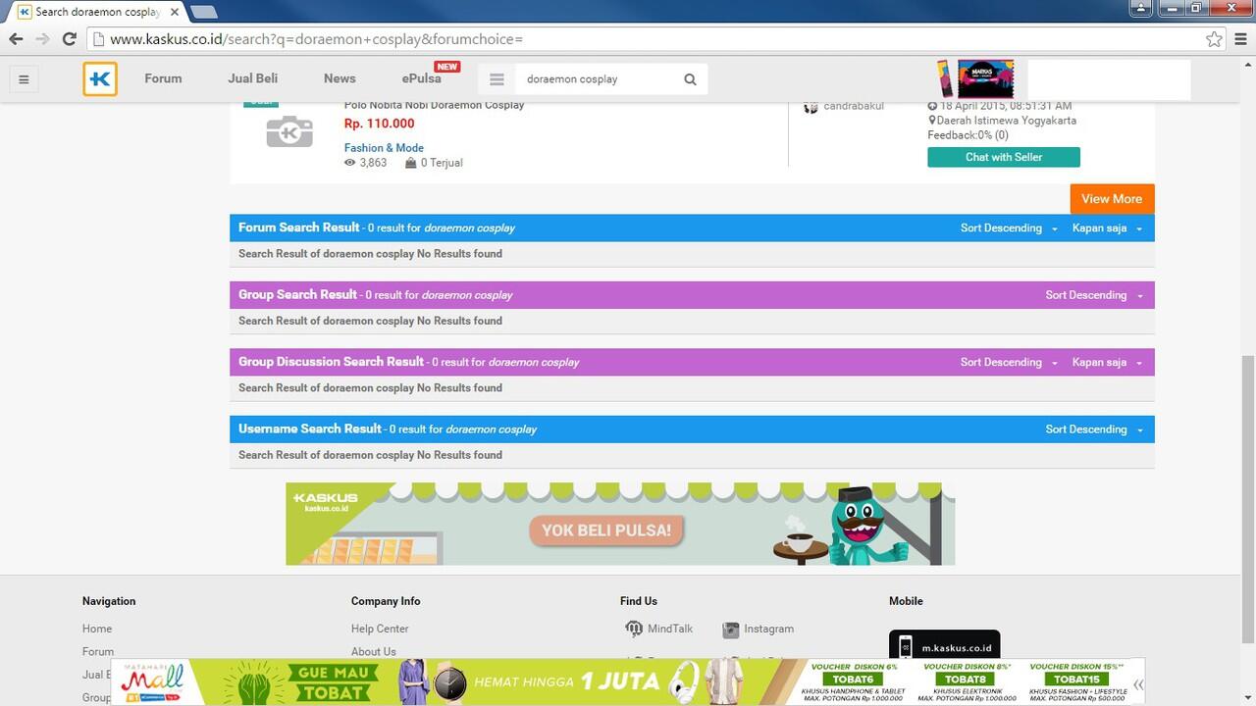Viewport: 1256px width, 706px height.
Task: Open Group Search Result Sort Descending dropdown
Action: tap(1094, 295)
